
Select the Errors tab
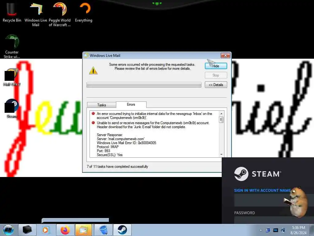pos(131,104)
